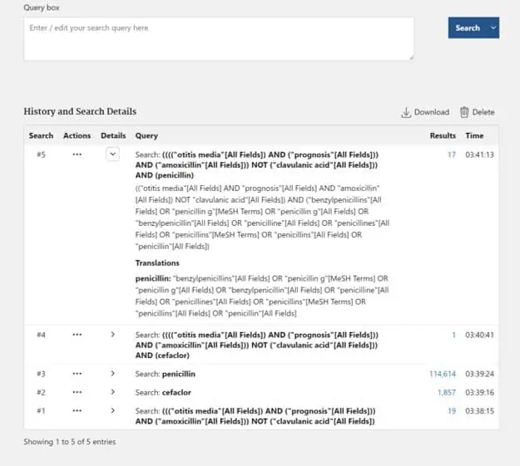Image resolution: width=520 pixels, height=466 pixels.
Task: Click the blue Search button
Action: (x=467, y=27)
